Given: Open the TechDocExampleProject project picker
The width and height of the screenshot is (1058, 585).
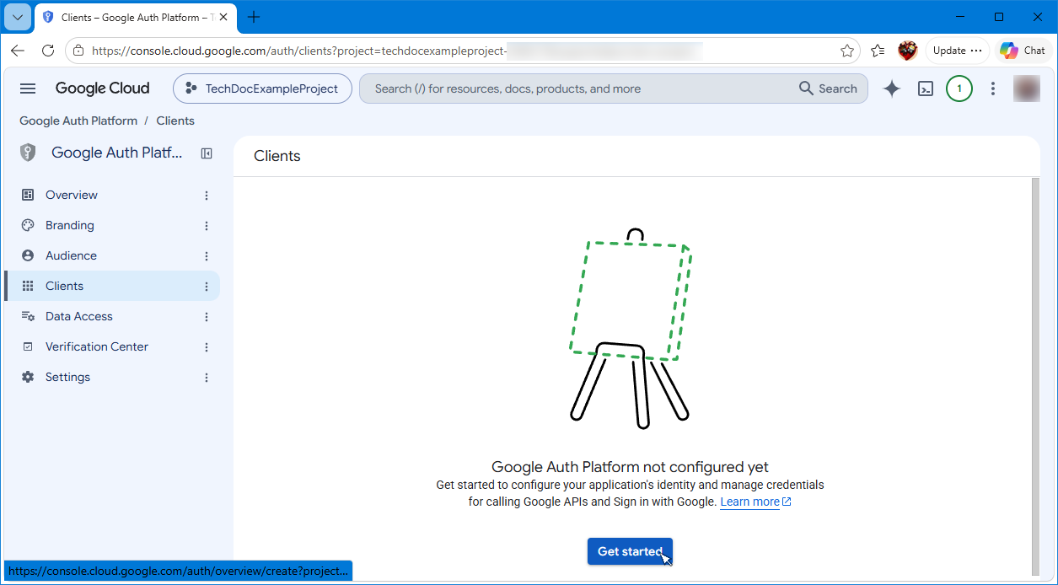Looking at the screenshot, I should click(x=262, y=89).
